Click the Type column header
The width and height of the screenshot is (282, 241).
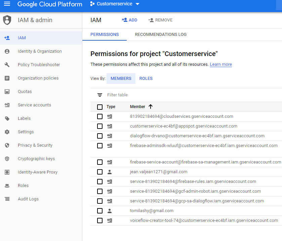[111, 107]
